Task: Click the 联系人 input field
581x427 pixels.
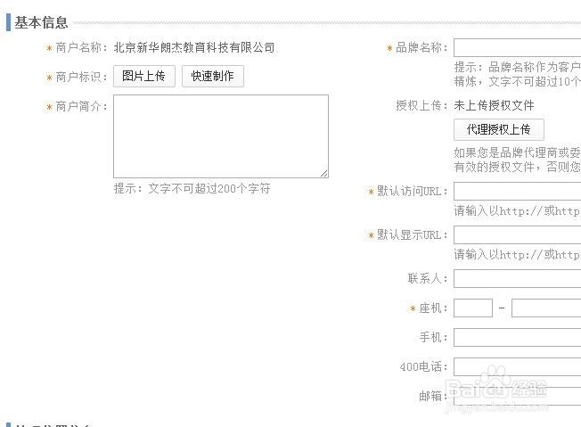Action: coord(517,279)
